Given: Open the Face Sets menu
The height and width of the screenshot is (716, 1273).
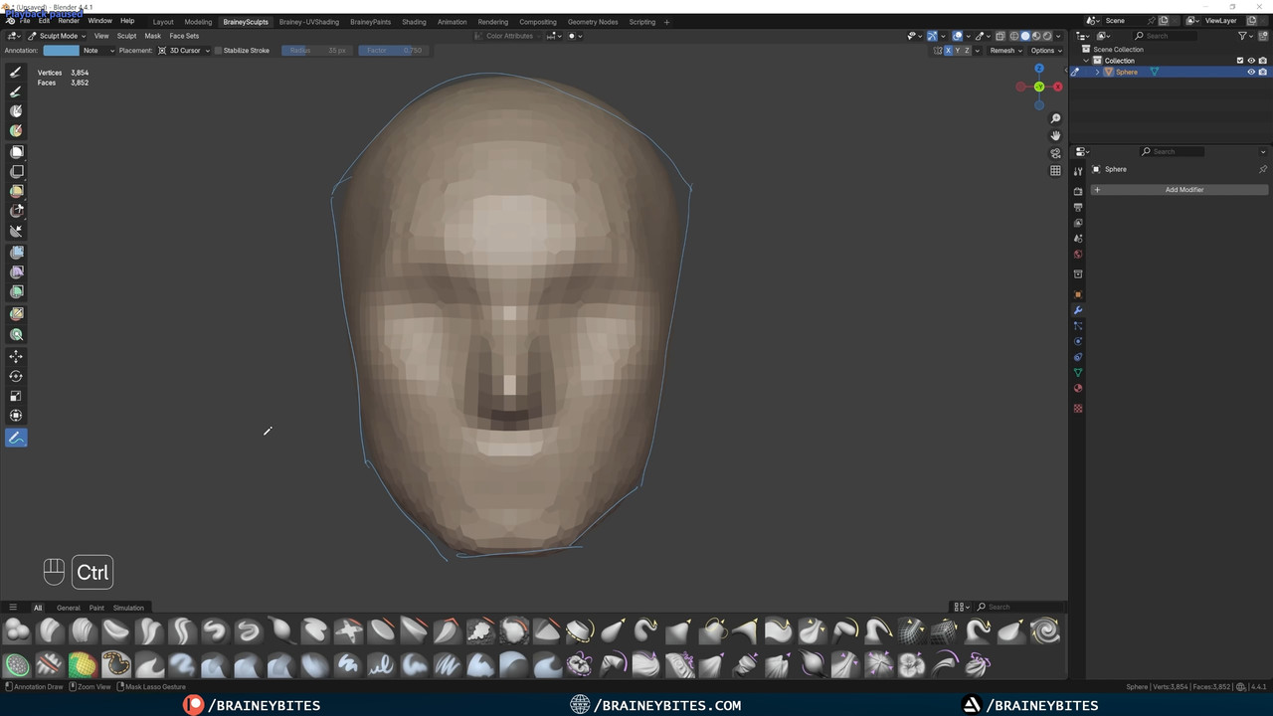Looking at the screenshot, I should [184, 36].
